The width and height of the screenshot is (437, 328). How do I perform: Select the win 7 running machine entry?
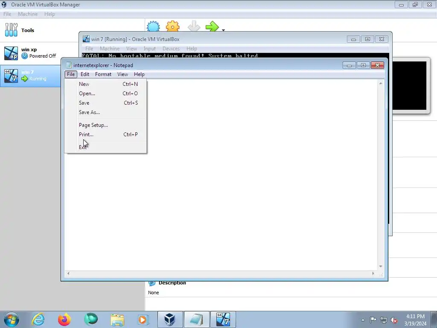pos(31,76)
